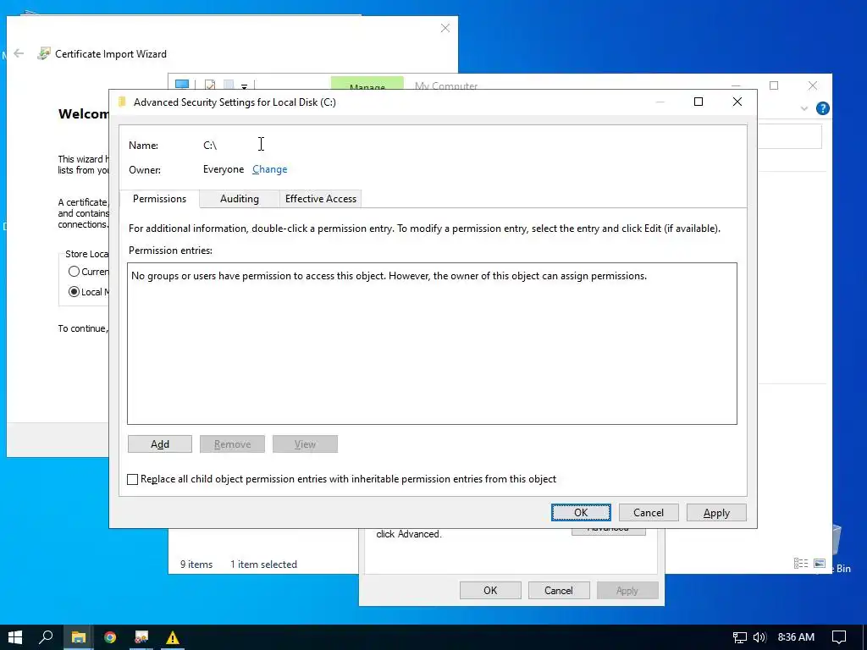Image resolution: width=867 pixels, height=650 pixels.
Task: Open the Manage ribbon tab in Explorer
Action: (x=367, y=84)
